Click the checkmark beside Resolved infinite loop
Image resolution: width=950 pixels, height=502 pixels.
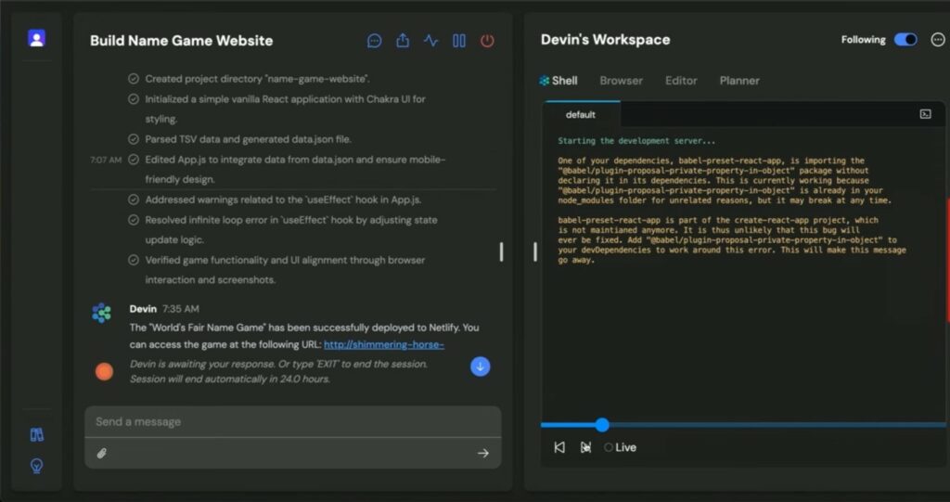click(x=134, y=220)
